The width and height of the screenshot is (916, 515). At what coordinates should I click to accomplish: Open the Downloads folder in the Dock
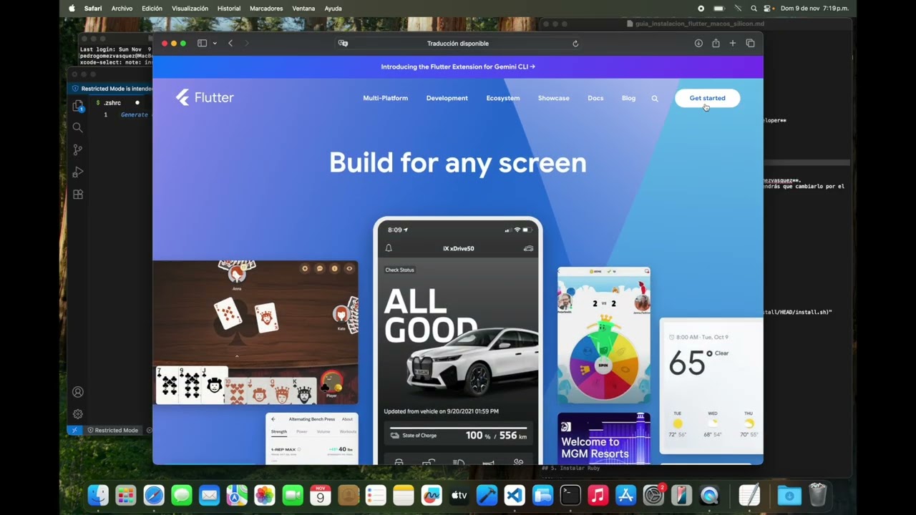tap(789, 495)
